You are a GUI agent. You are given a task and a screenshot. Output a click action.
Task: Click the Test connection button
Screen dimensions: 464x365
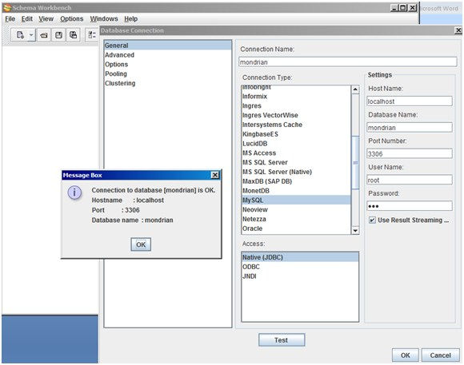[x=282, y=340]
